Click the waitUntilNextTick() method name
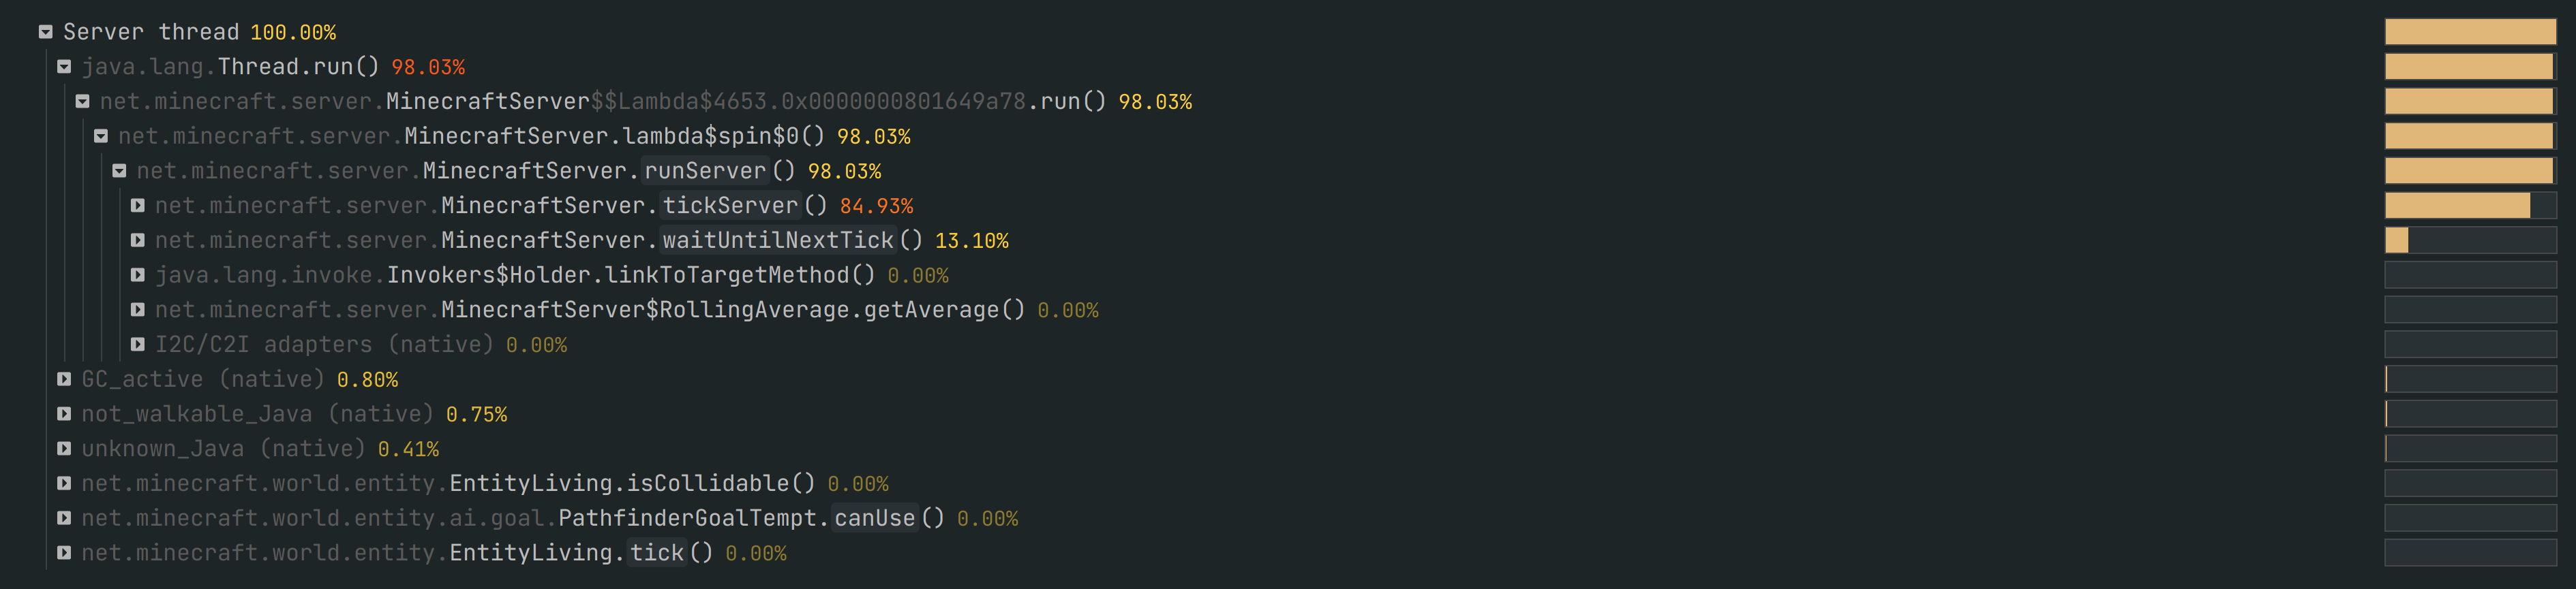 [x=778, y=240]
